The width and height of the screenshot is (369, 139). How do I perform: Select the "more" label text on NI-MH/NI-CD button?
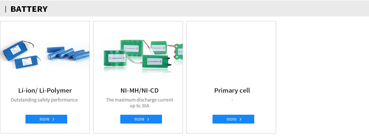click(139, 119)
